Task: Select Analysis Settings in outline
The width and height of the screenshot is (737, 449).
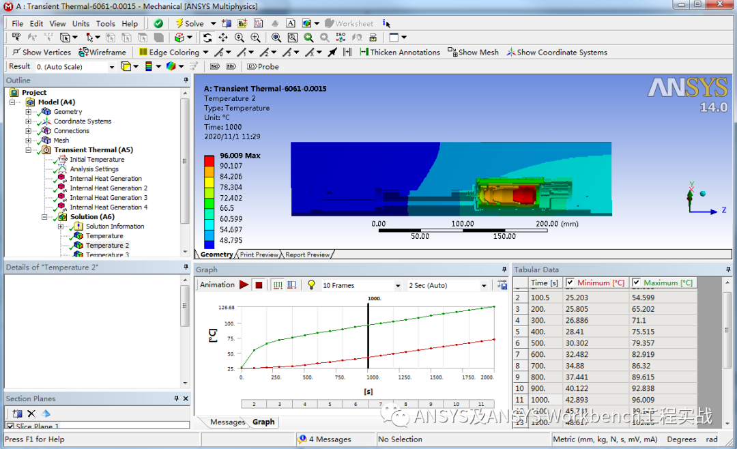Action: pyautogui.click(x=94, y=169)
